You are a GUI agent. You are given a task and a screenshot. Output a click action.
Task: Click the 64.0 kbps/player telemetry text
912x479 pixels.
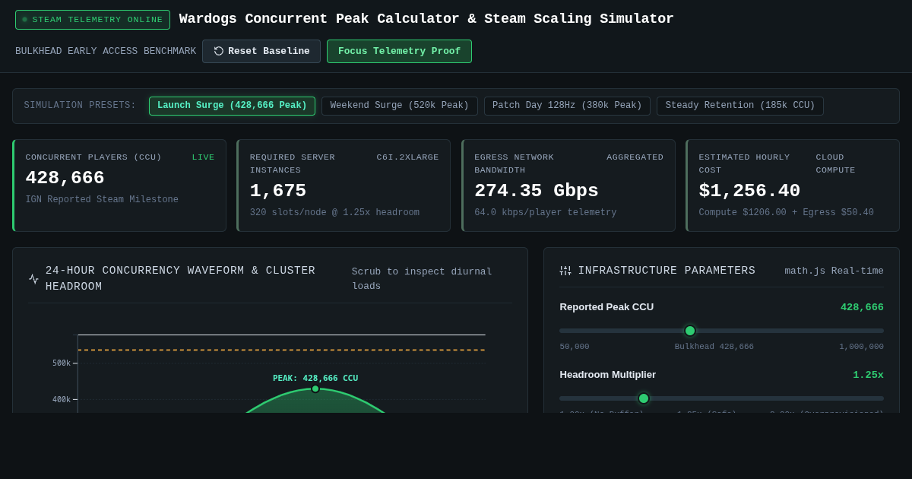coord(546,213)
